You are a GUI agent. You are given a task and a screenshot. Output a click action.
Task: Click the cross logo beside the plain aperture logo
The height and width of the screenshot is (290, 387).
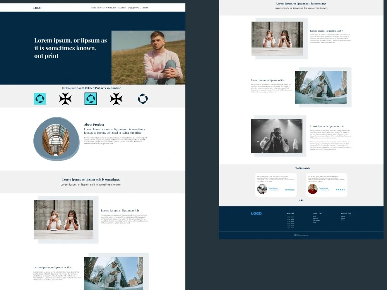(116, 99)
